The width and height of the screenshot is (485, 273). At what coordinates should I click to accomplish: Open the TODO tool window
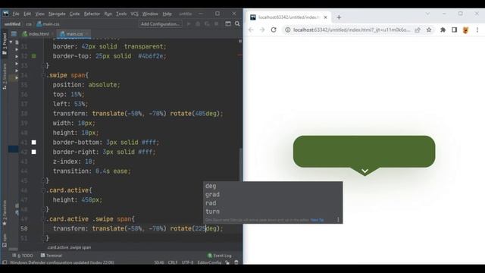[x=23, y=256]
